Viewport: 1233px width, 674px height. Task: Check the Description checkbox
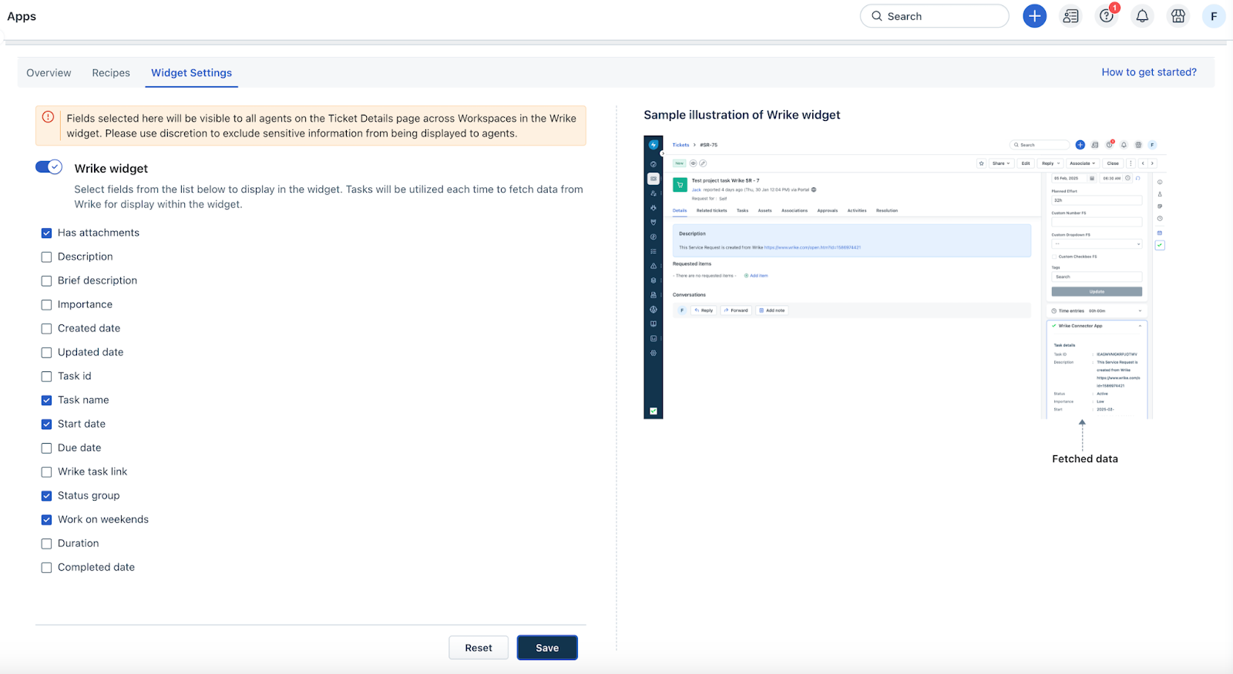[x=46, y=257]
